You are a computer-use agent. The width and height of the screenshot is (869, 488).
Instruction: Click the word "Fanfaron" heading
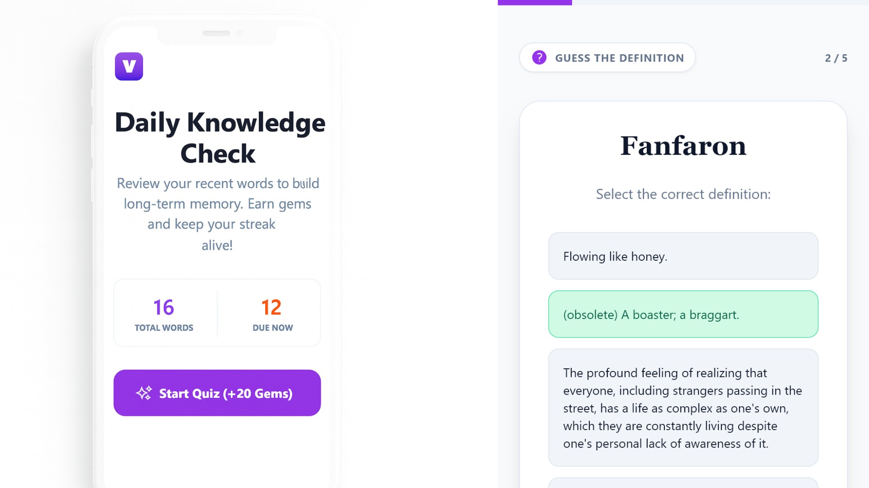coord(683,146)
